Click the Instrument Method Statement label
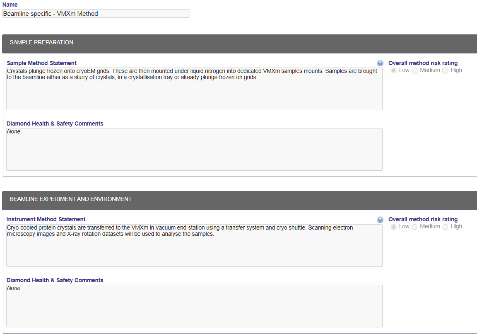Viewport: 477px width, 334px height. 46,220
